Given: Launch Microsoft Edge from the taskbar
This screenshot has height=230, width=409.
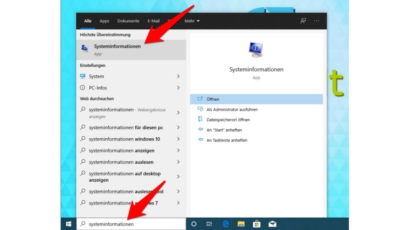Looking at the screenshot, I should tap(225, 224).
